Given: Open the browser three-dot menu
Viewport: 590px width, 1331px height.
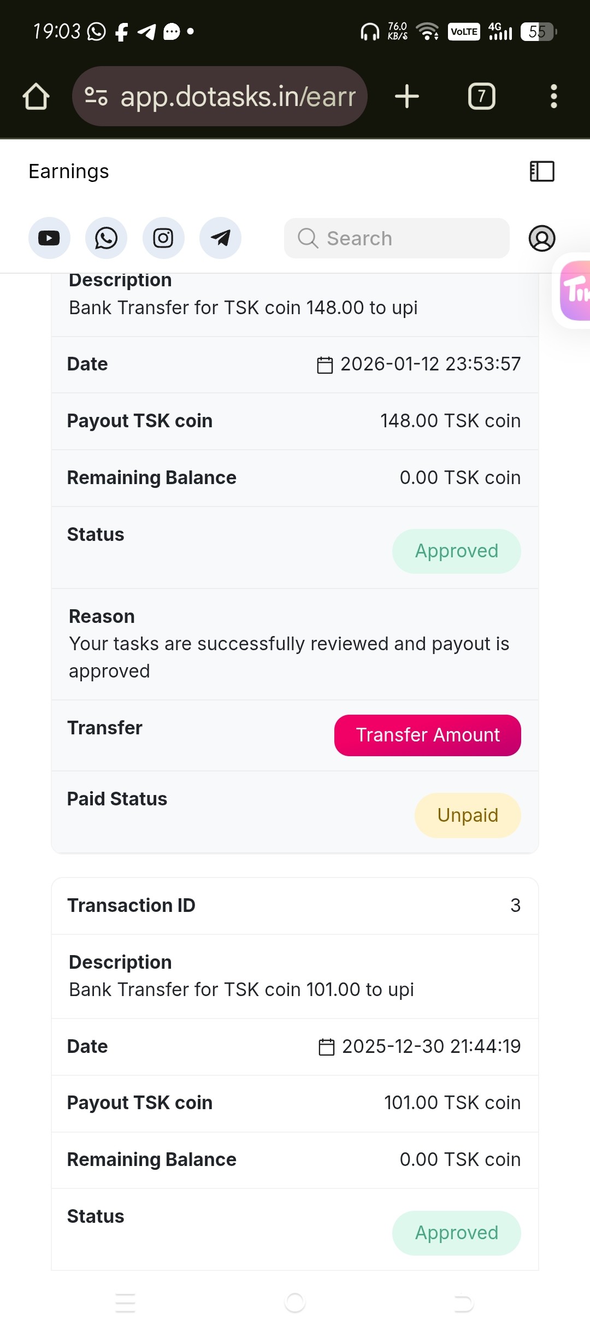Looking at the screenshot, I should pyautogui.click(x=553, y=97).
